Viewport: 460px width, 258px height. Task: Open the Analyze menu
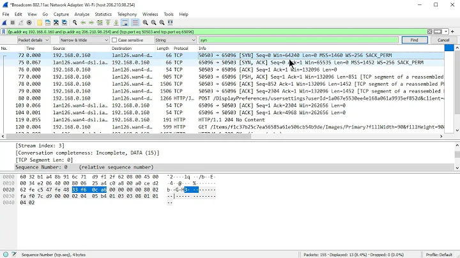[82, 14]
